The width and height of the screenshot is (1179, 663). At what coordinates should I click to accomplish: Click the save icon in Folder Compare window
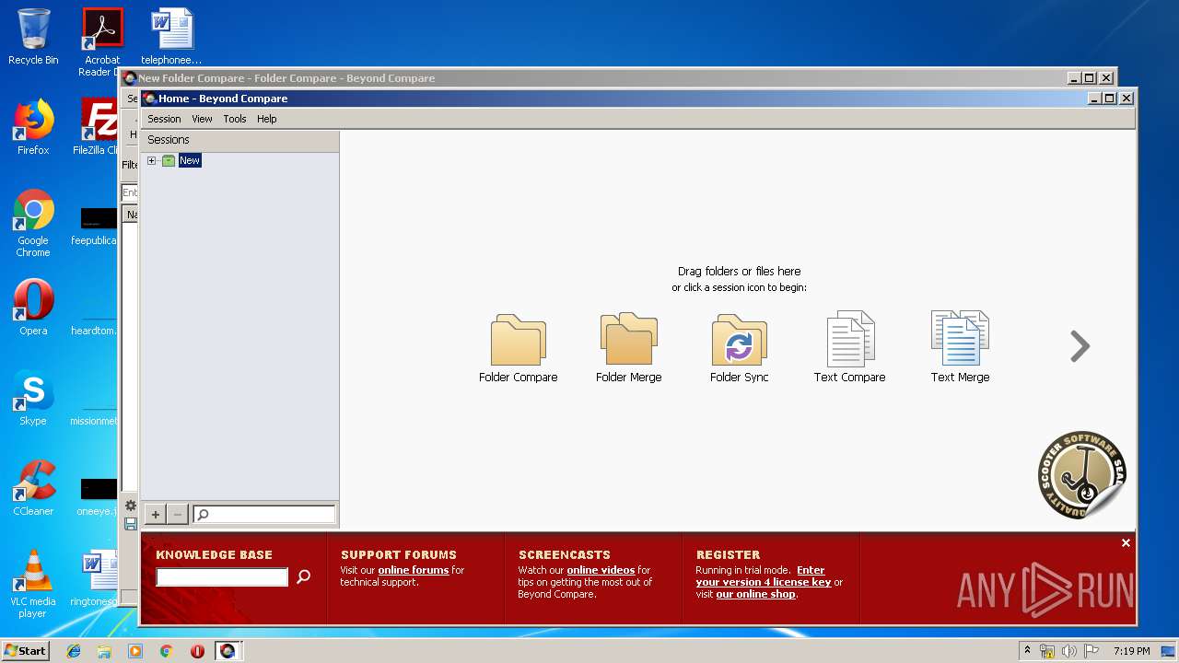pos(131,524)
